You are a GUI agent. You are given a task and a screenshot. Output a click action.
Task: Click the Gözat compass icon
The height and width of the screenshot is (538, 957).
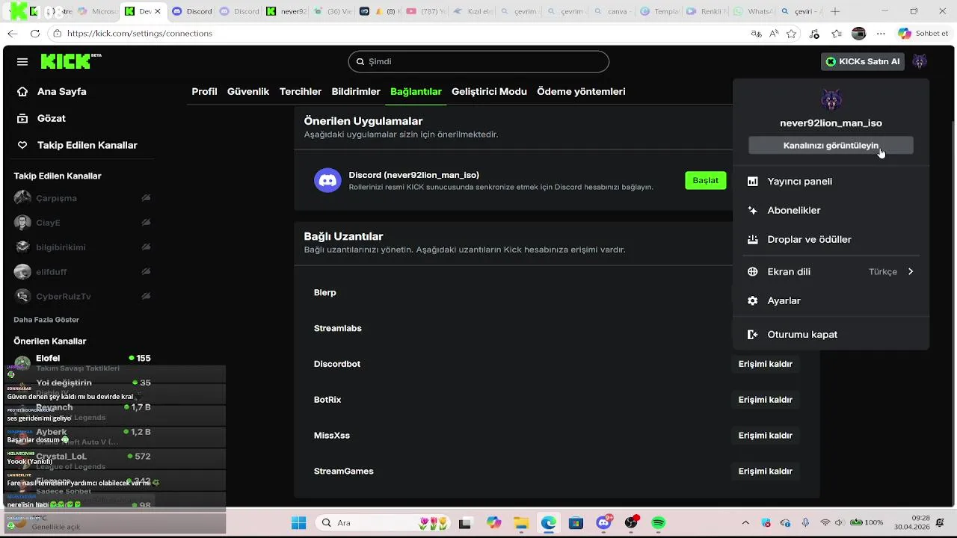[x=22, y=118]
